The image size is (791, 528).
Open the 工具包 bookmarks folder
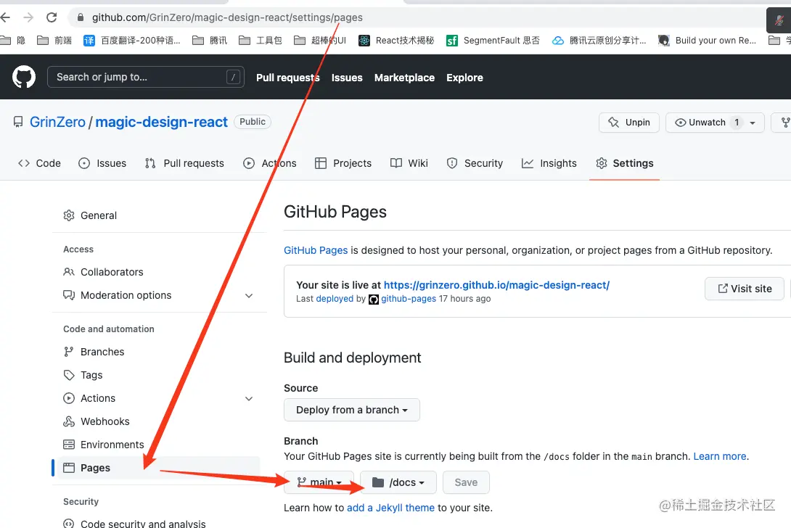click(x=261, y=41)
